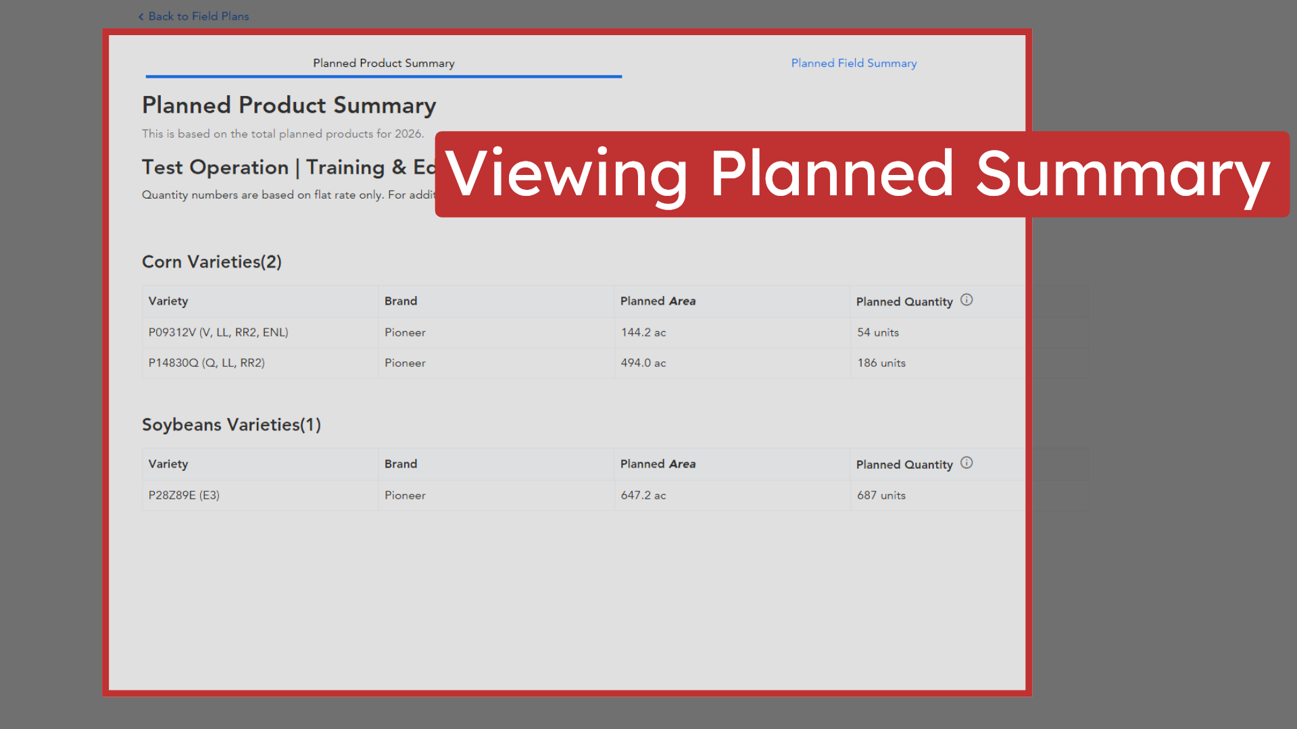
Task: Select corn variety P09312V row text
Action: [218, 332]
